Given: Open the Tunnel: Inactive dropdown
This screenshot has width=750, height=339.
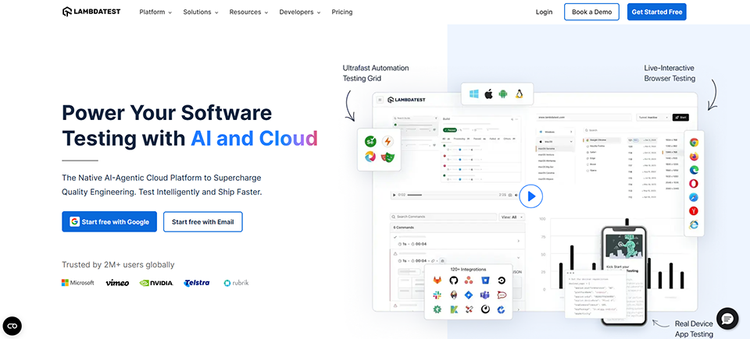Looking at the screenshot, I should tap(652, 117).
